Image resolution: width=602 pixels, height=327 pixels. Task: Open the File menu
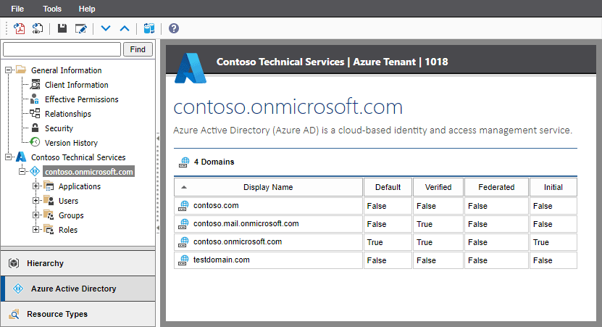17,9
